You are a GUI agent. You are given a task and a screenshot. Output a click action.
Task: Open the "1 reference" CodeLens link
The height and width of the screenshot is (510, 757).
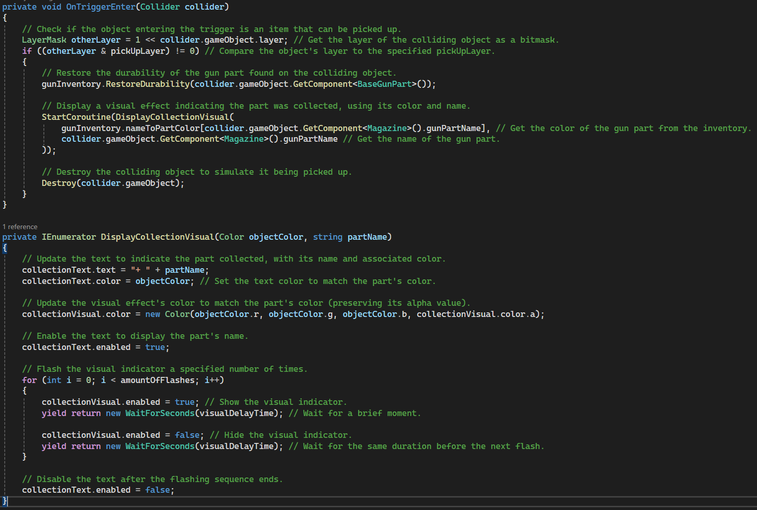click(20, 227)
